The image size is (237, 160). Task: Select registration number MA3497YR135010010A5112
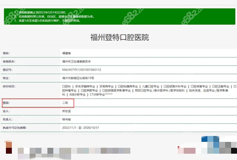82,70
